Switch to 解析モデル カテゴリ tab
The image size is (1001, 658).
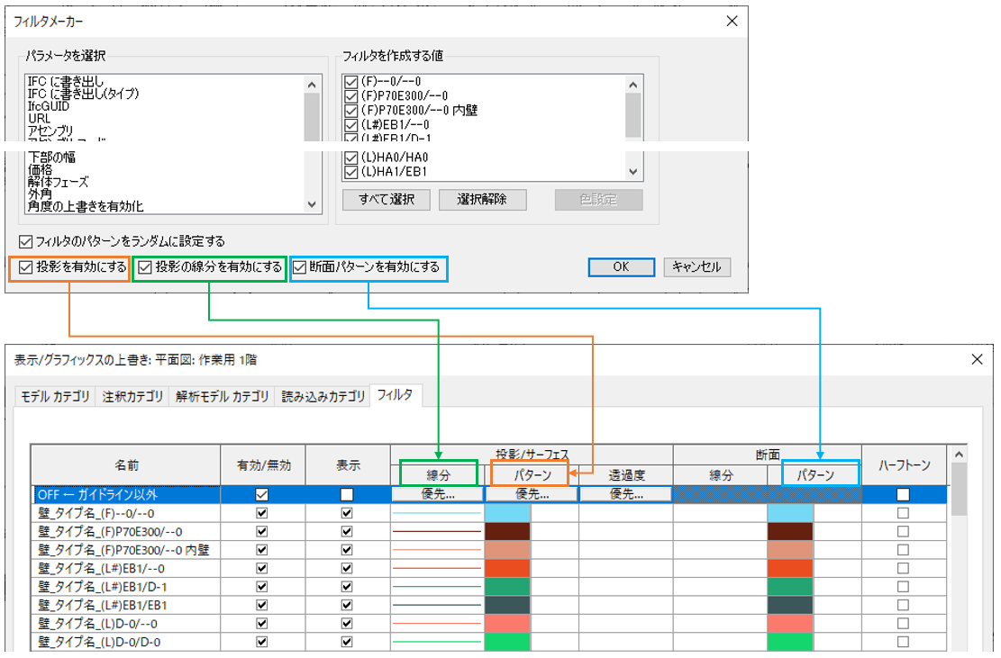point(223,397)
